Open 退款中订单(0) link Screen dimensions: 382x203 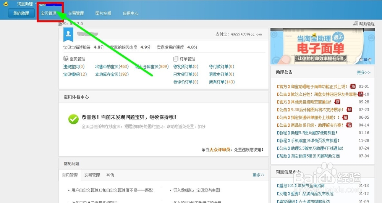(222, 74)
